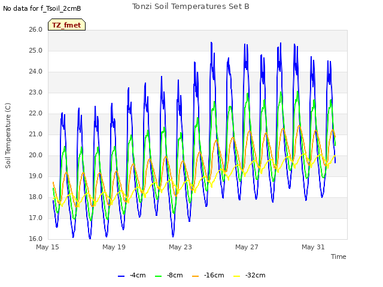Click the 17.0 y-axis tick label
The image size is (383, 287).
click(36, 218)
